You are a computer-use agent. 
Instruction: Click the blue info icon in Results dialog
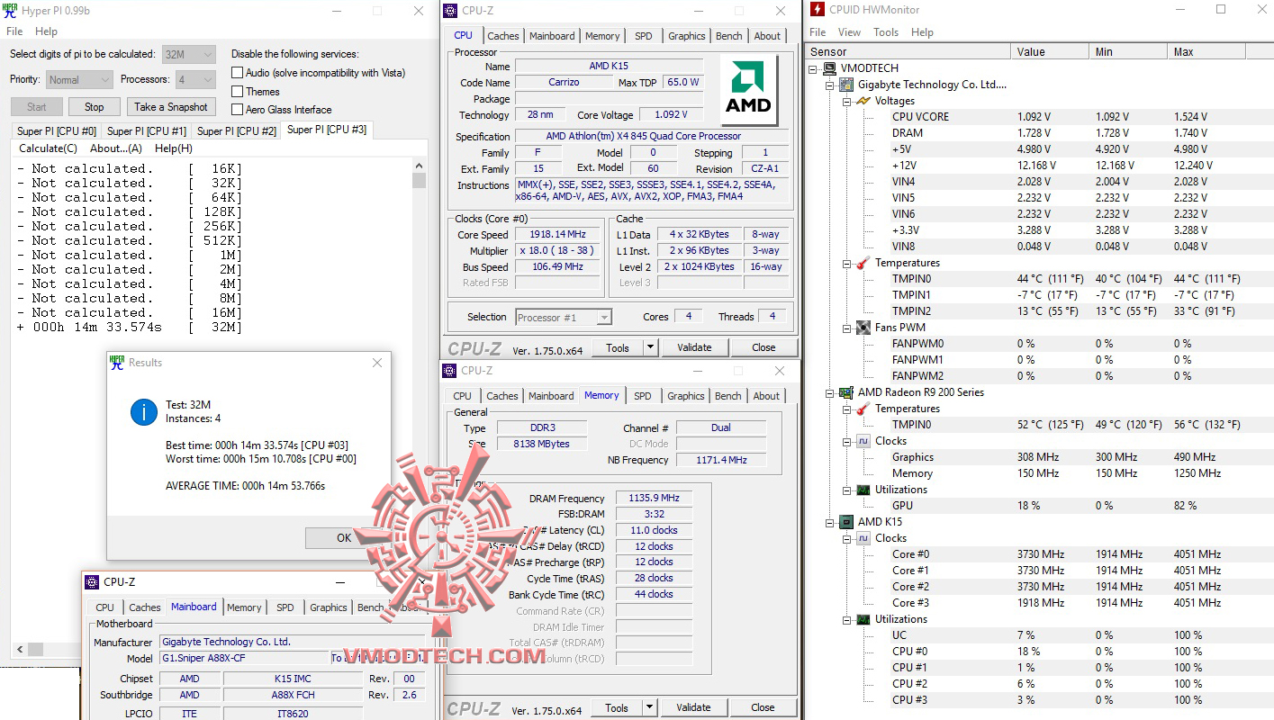click(144, 412)
